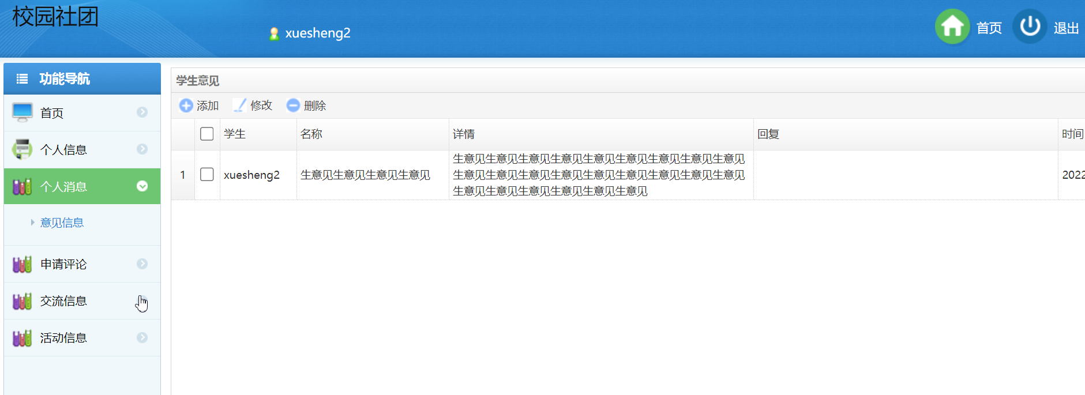Viewport: 1085px width, 395px height.
Task: Click the pencil 修改 icon
Action: (239, 106)
